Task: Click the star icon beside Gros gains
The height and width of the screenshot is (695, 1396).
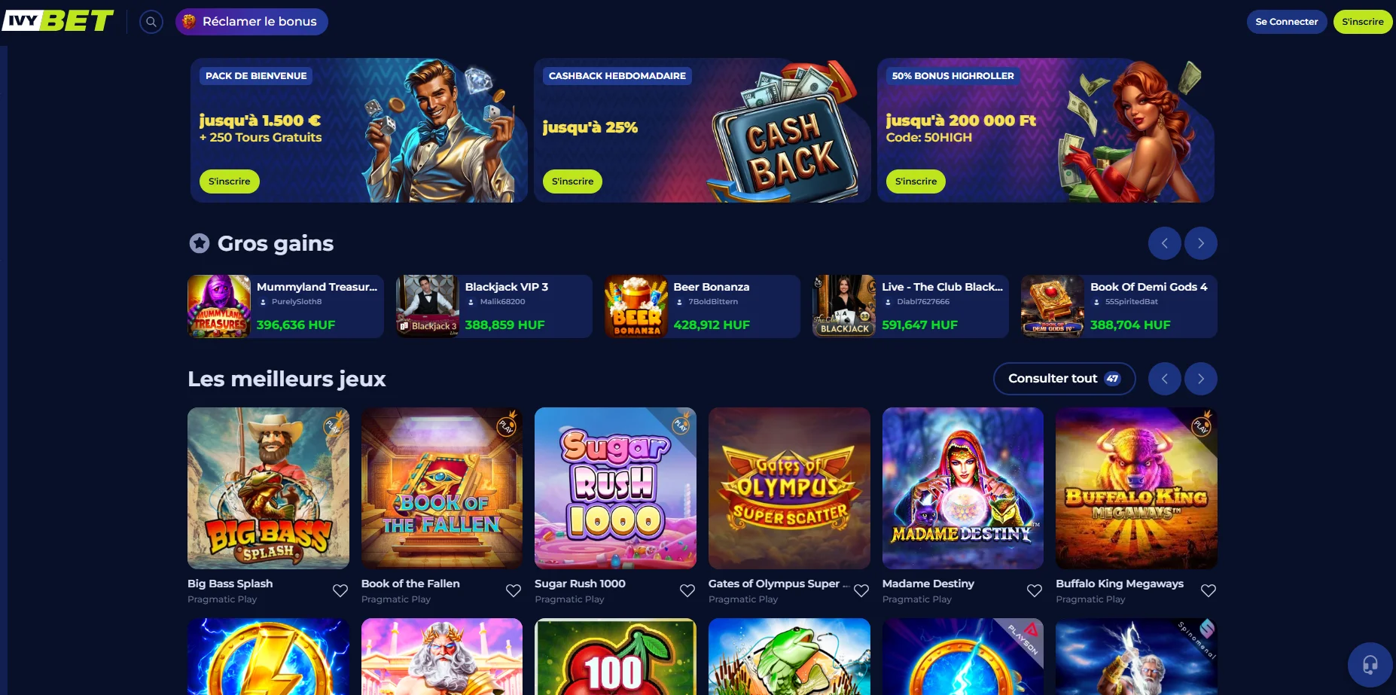Action: click(x=200, y=243)
